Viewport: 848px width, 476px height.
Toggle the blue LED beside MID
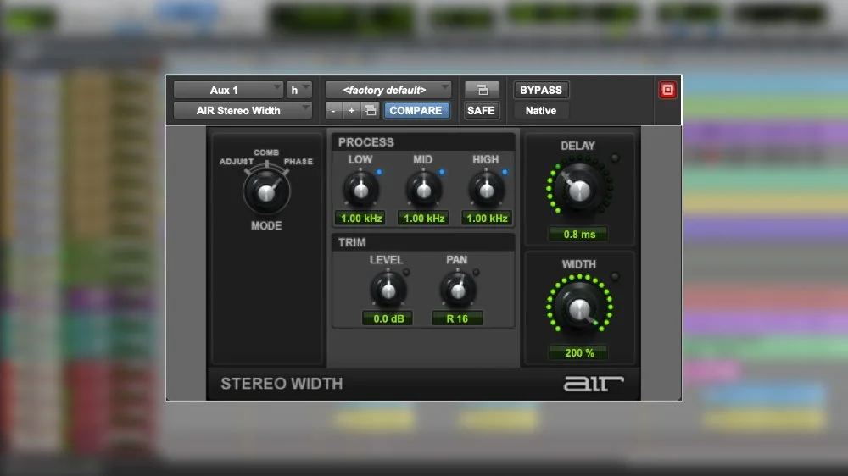coord(442,172)
